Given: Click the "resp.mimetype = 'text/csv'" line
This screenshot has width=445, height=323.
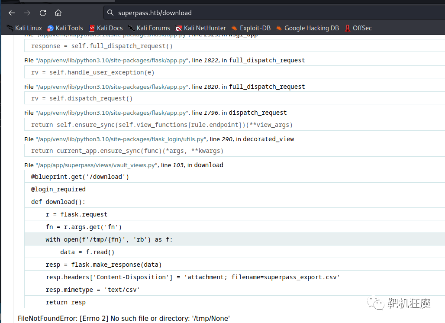Looking at the screenshot, I should (235, 290).
